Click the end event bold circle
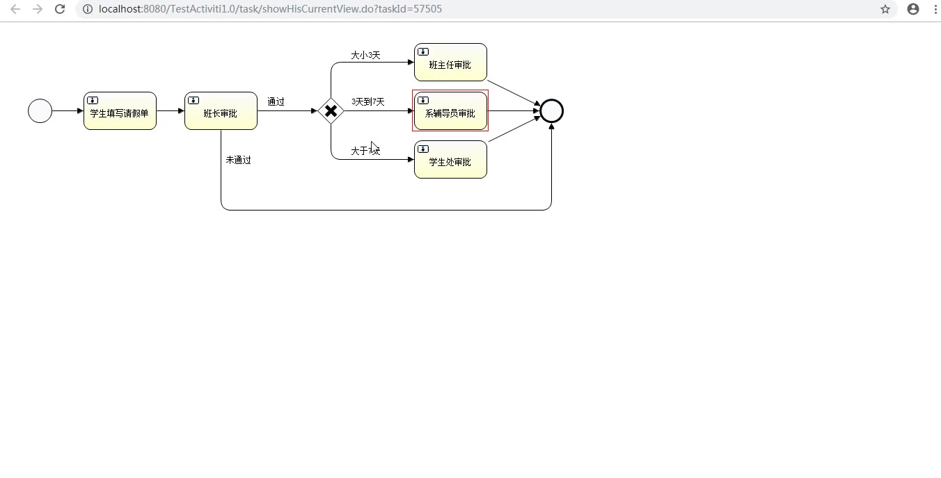 552,111
